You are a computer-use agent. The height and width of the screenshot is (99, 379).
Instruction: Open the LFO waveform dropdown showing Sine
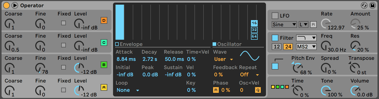click(x=284, y=24)
